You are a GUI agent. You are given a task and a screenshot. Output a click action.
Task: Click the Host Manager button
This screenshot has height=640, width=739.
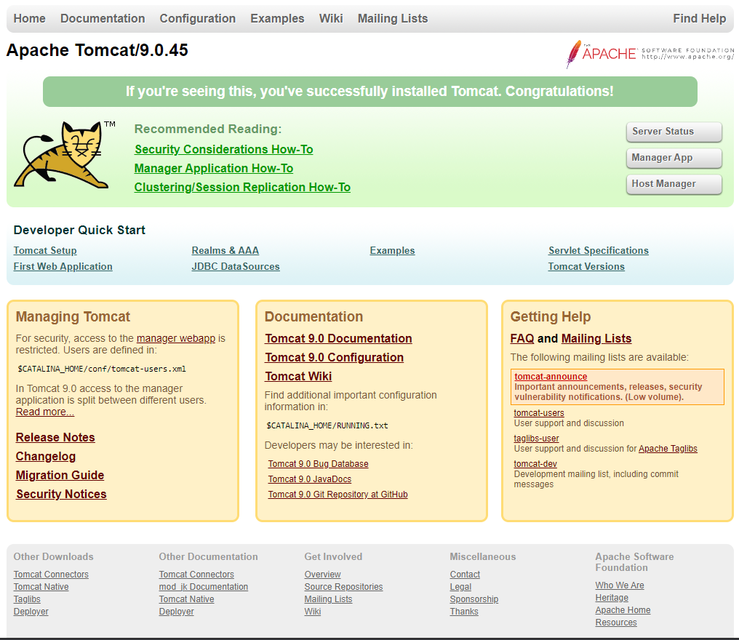[674, 184]
